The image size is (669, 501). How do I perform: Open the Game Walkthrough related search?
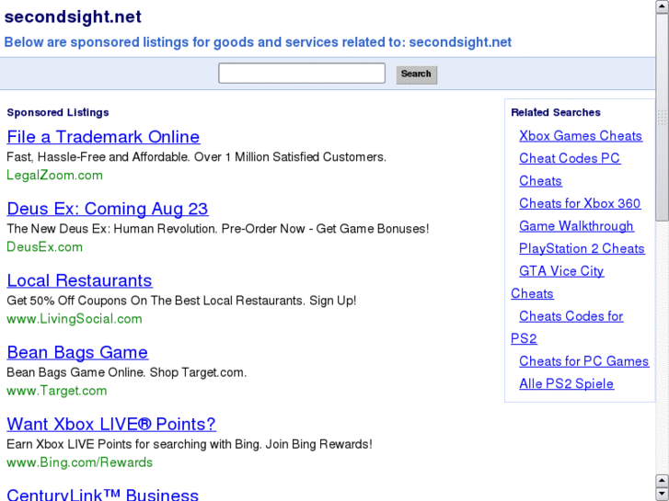click(x=576, y=226)
